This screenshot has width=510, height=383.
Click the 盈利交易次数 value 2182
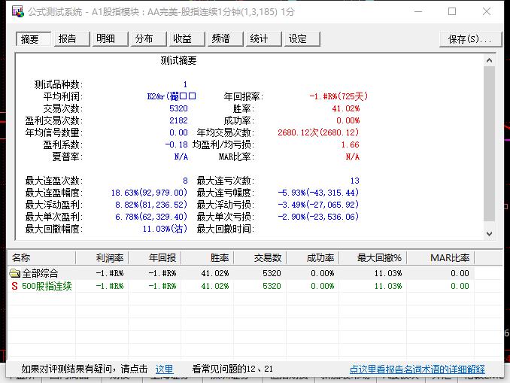click(x=178, y=120)
